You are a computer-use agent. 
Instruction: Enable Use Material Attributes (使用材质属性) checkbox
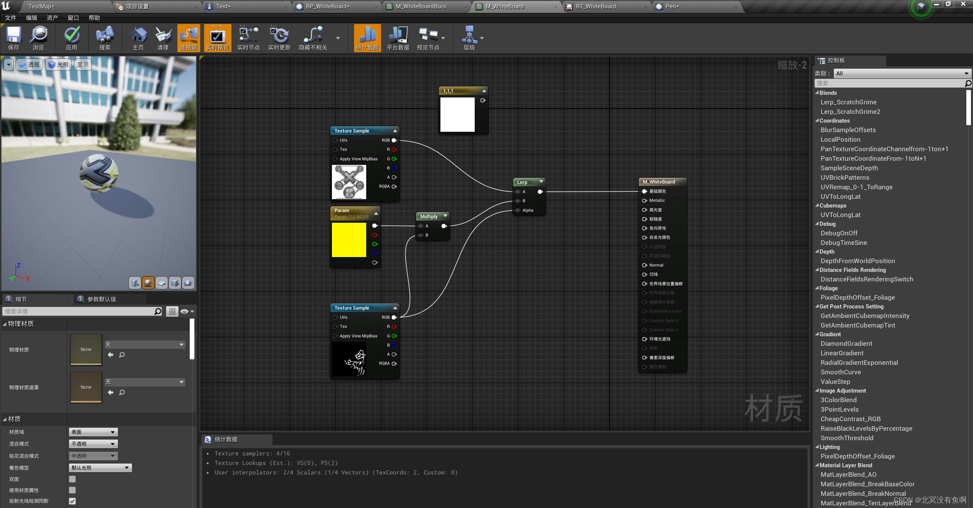tap(72, 490)
